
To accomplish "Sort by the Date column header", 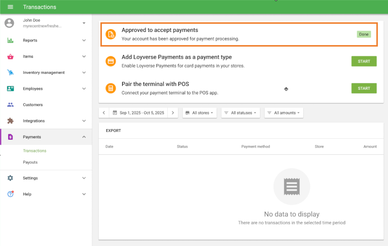I will click(110, 147).
